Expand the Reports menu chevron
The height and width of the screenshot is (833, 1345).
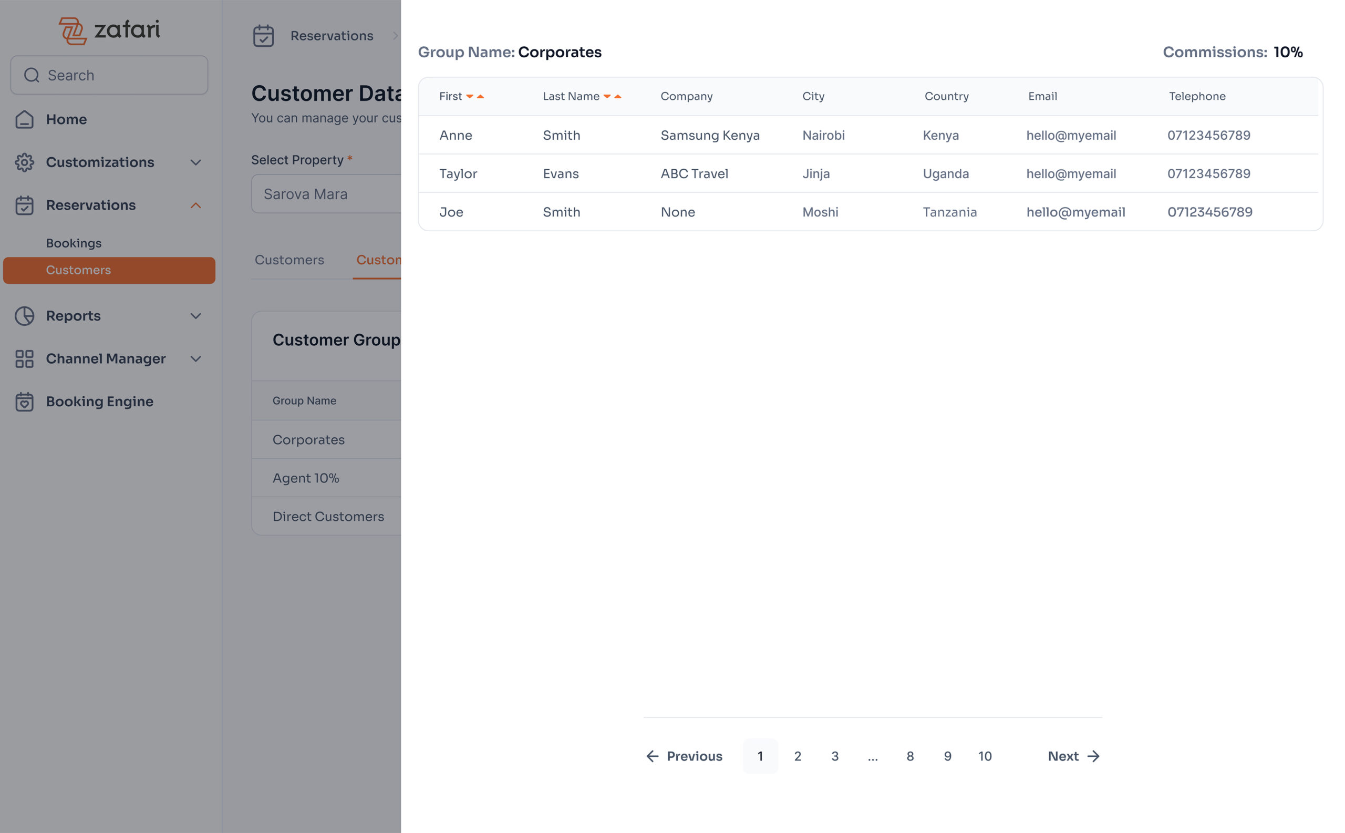click(195, 316)
